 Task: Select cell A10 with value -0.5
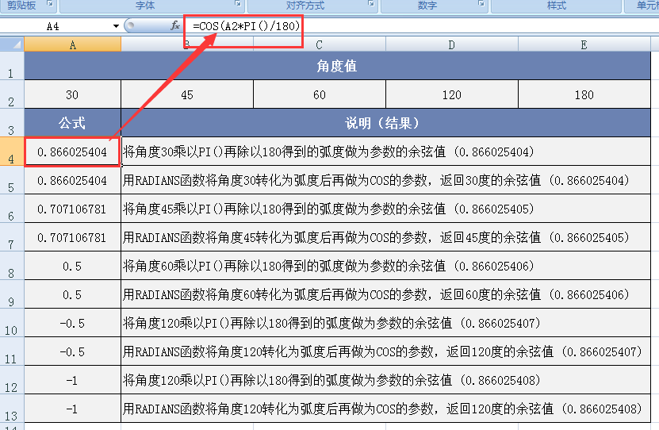[73, 323]
